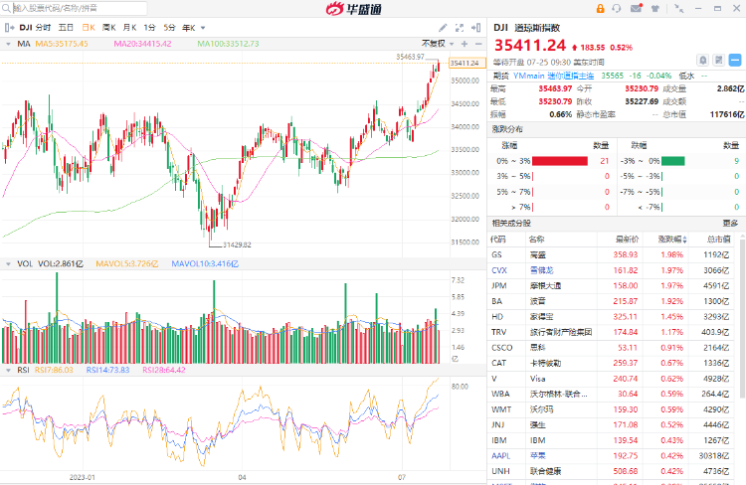746x485 pixels.
Task: Toggle the left panel collapse arrow icon
Action: [9, 28]
